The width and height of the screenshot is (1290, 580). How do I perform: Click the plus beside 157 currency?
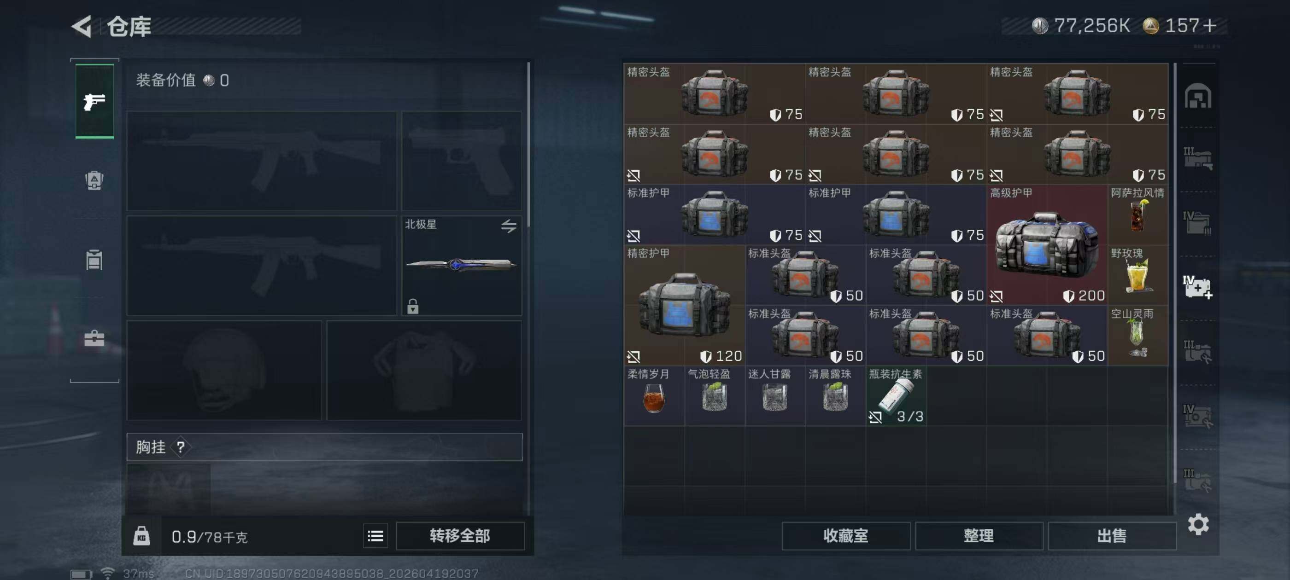click(x=1209, y=25)
